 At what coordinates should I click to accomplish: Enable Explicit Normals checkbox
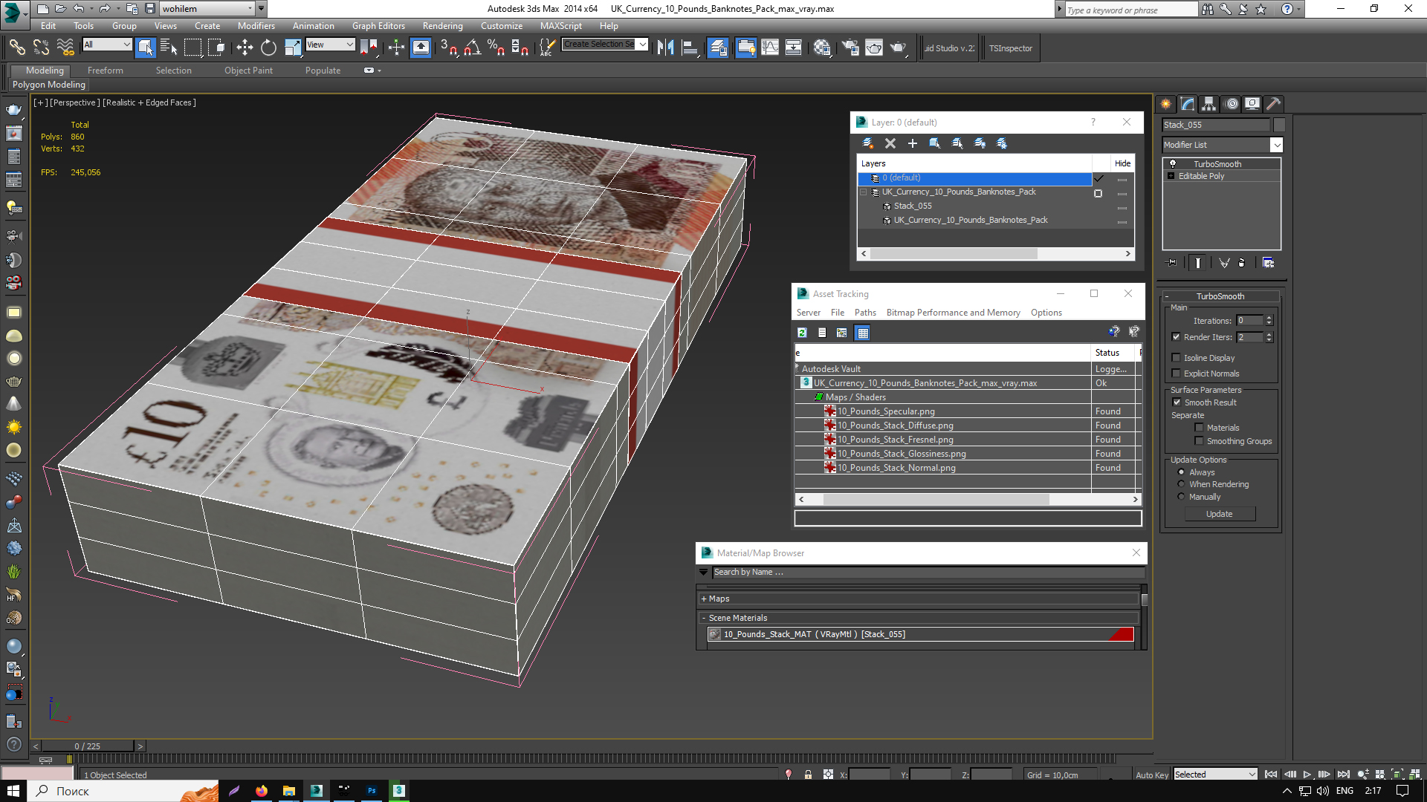pos(1176,374)
